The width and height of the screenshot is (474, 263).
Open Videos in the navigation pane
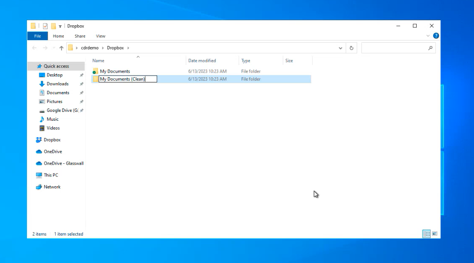[53, 128]
